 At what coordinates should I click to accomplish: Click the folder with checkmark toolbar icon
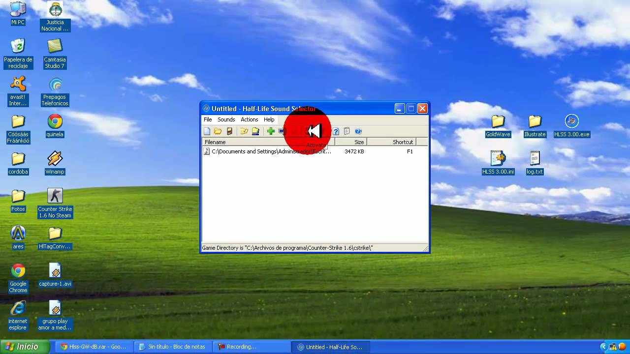pos(244,131)
